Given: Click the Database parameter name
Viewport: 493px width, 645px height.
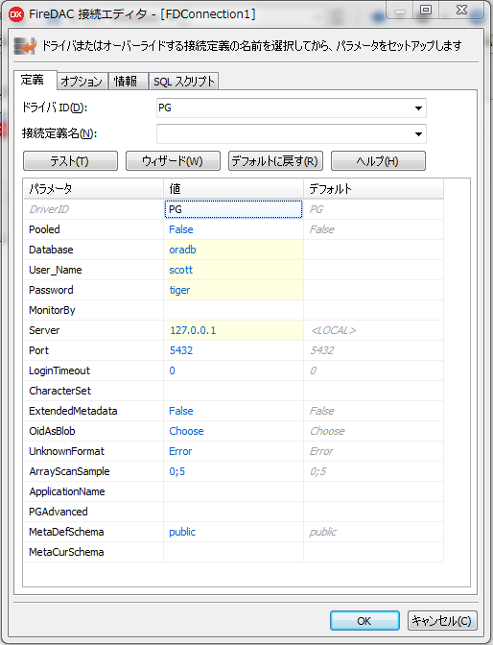Looking at the screenshot, I should (51, 250).
